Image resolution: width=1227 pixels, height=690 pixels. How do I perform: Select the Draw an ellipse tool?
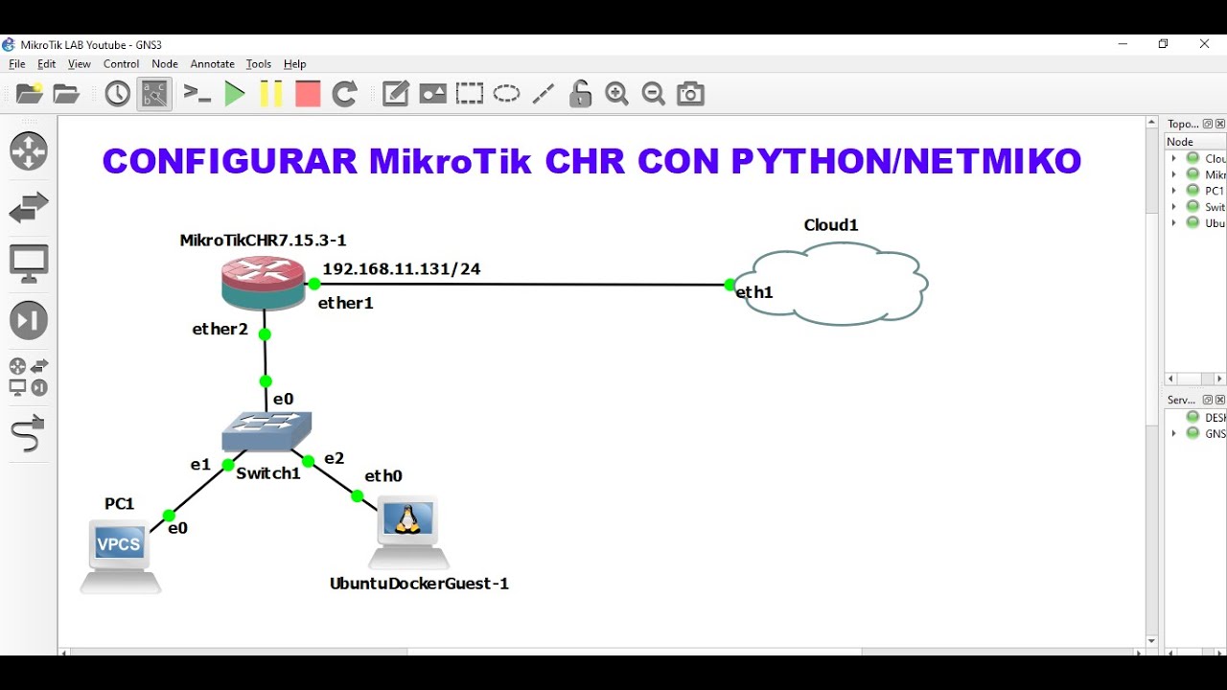pos(506,94)
